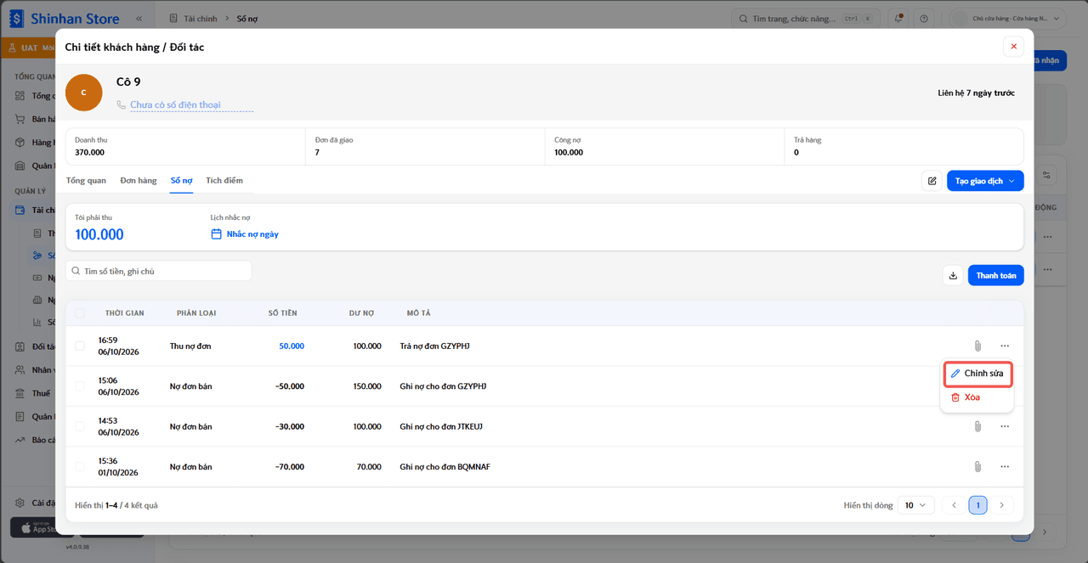Choose Xóa from the row menu

977,397
